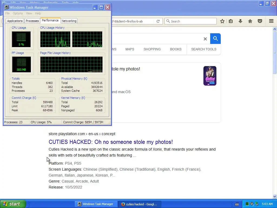Click Kernel Memory Nonpaged value 6068
Viewport: 277px width, 208px height.
coord(99,110)
